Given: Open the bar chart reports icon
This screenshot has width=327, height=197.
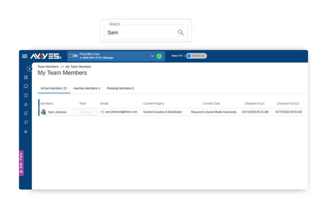Looking at the screenshot, I should point(26,131).
